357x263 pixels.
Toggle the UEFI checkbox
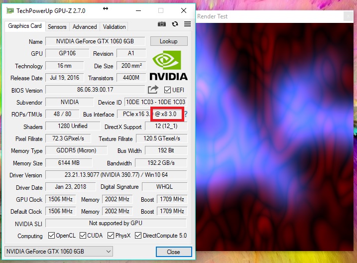click(167, 90)
